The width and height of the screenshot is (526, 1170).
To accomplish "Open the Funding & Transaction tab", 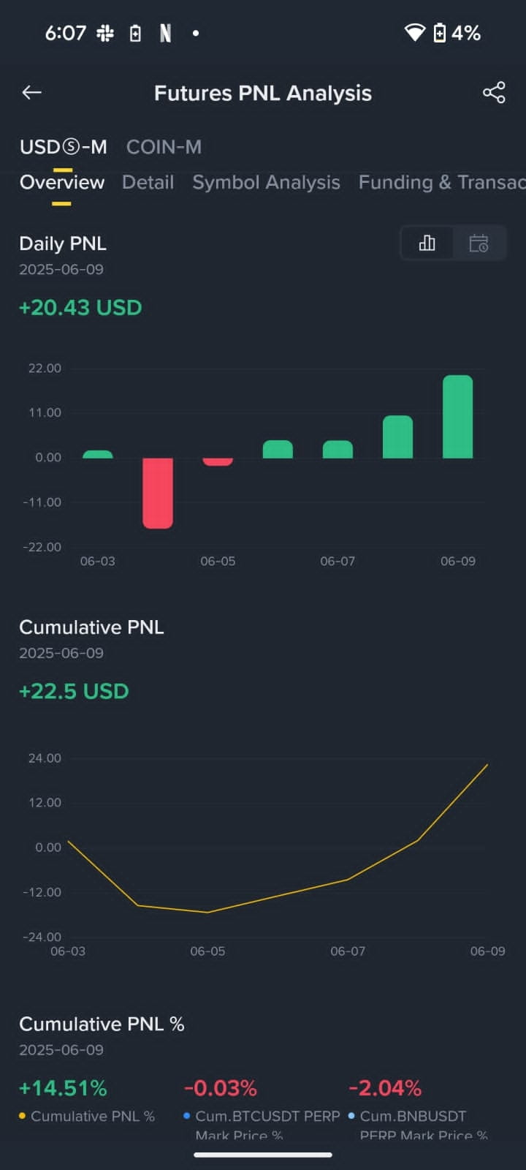I will [442, 182].
